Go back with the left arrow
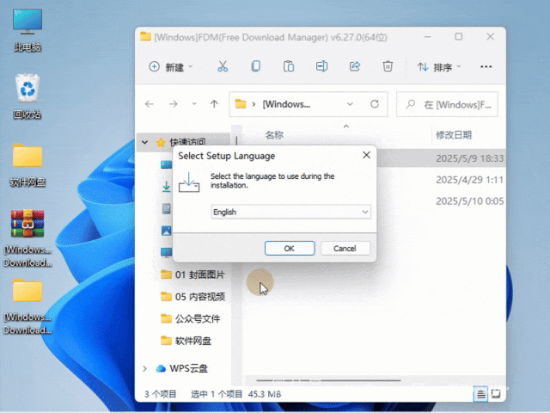This screenshot has height=413, width=550. tap(149, 104)
